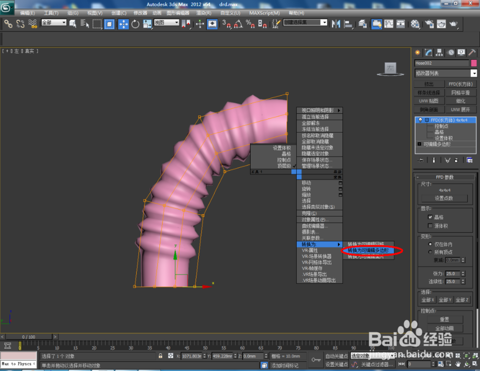Viewport: 480px width, 371px height.
Task: Open Curve Editor icon
Action: [x=389, y=24]
